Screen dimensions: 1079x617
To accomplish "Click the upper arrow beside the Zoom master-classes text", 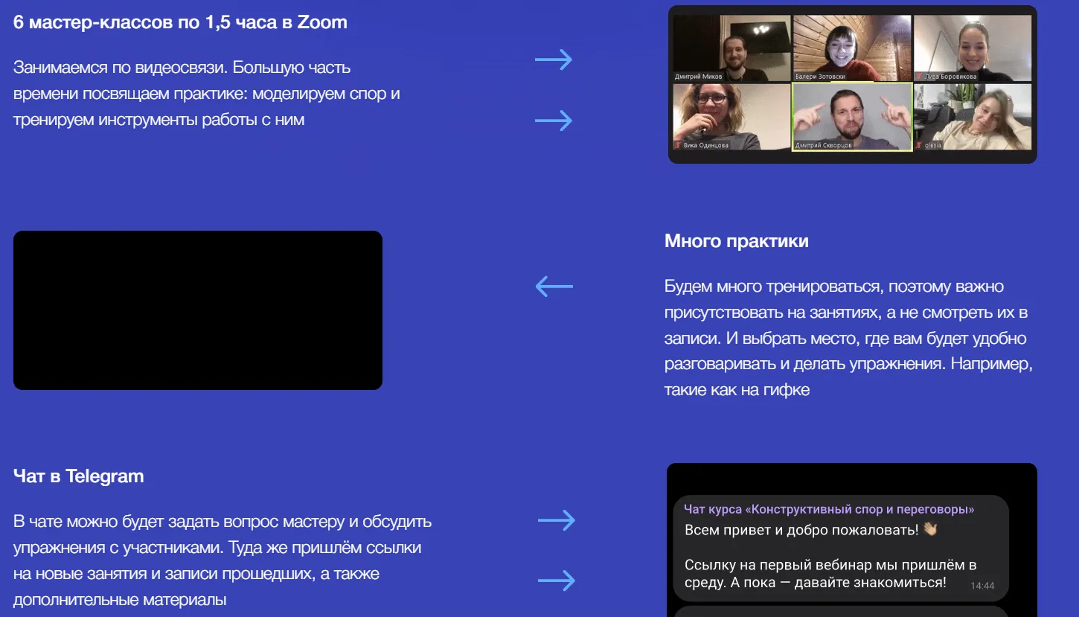I will pyautogui.click(x=554, y=60).
